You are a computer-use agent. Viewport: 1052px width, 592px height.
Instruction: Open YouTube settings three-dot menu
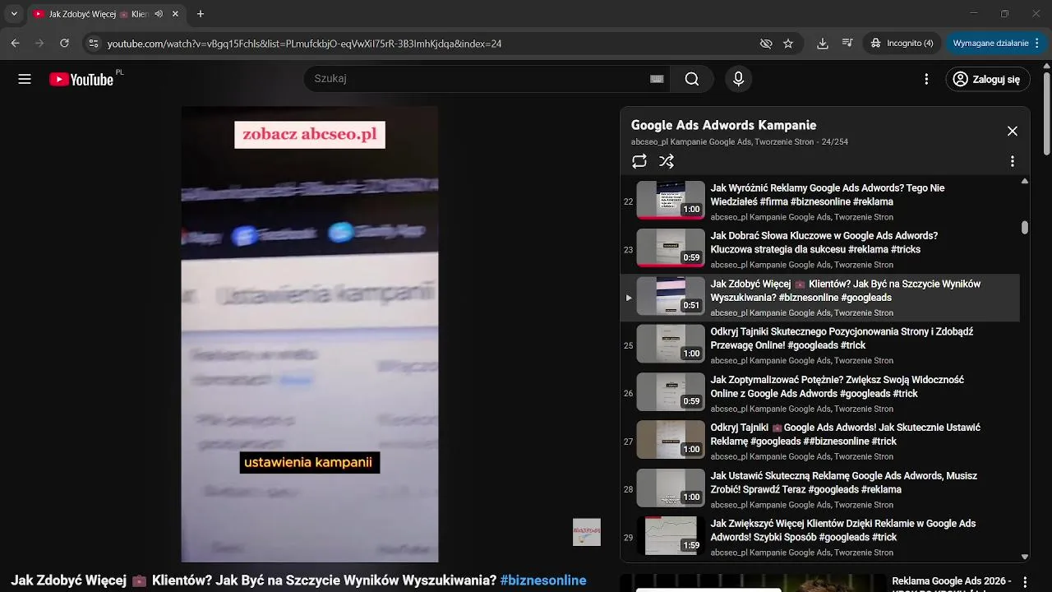pyautogui.click(x=926, y=79)
